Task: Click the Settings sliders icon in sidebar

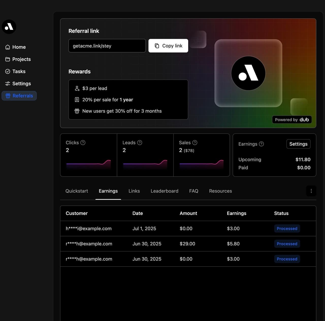Action: [x=8, y=84]
